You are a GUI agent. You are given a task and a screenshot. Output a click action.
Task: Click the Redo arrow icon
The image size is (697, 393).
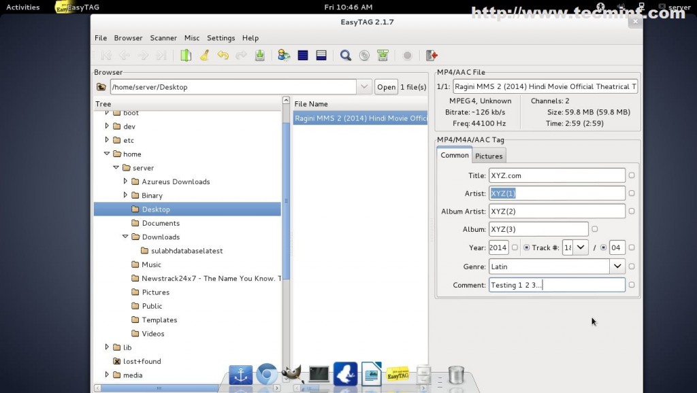242,55
